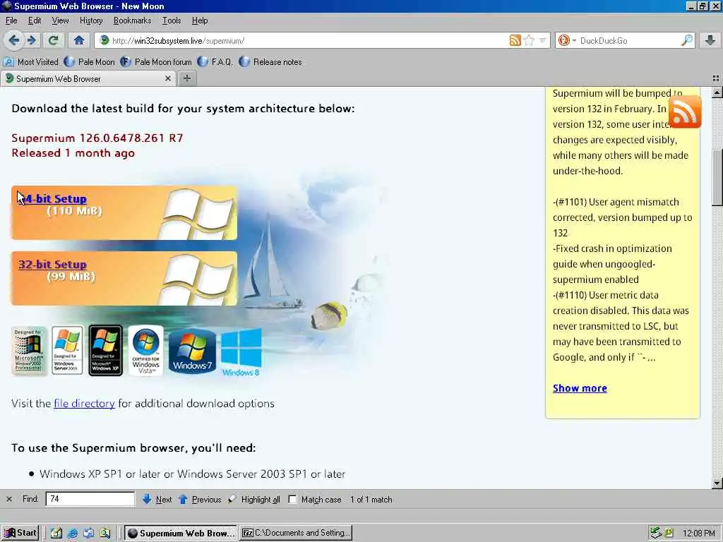Switch to 7-Zip Documents and Settings window
The width and height of the screenshot is (723, 542).
[296, 533]
